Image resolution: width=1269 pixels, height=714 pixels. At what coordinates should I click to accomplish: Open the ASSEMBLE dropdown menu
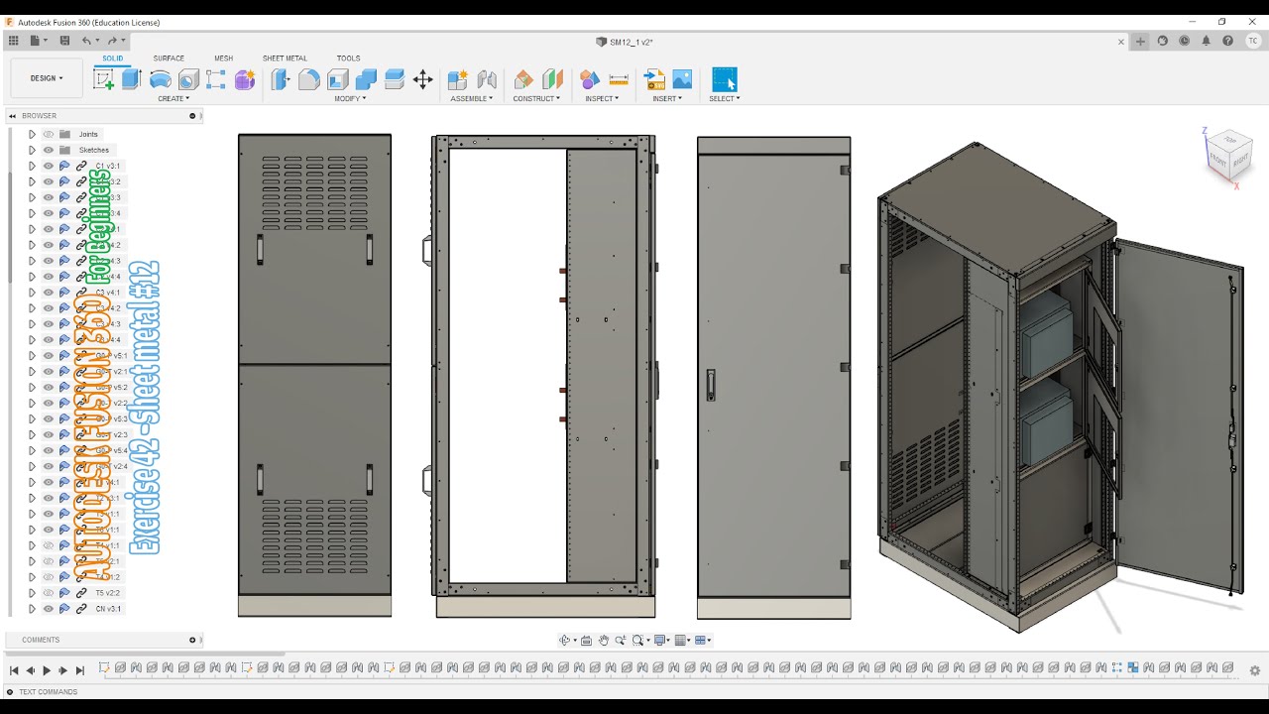(471, 98)
